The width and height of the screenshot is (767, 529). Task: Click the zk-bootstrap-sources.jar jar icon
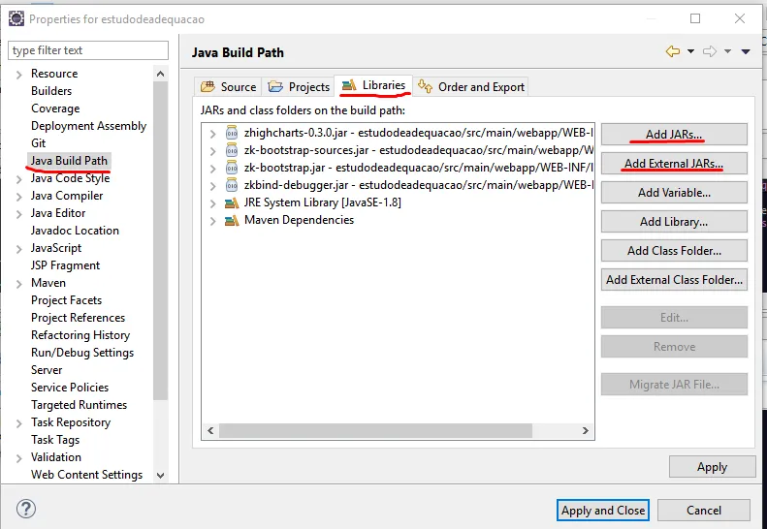pyautogui.click(x=232, y=150)
